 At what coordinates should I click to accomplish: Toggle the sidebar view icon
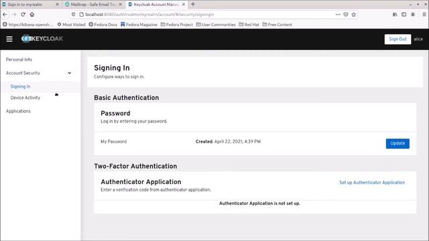(404, 15)
